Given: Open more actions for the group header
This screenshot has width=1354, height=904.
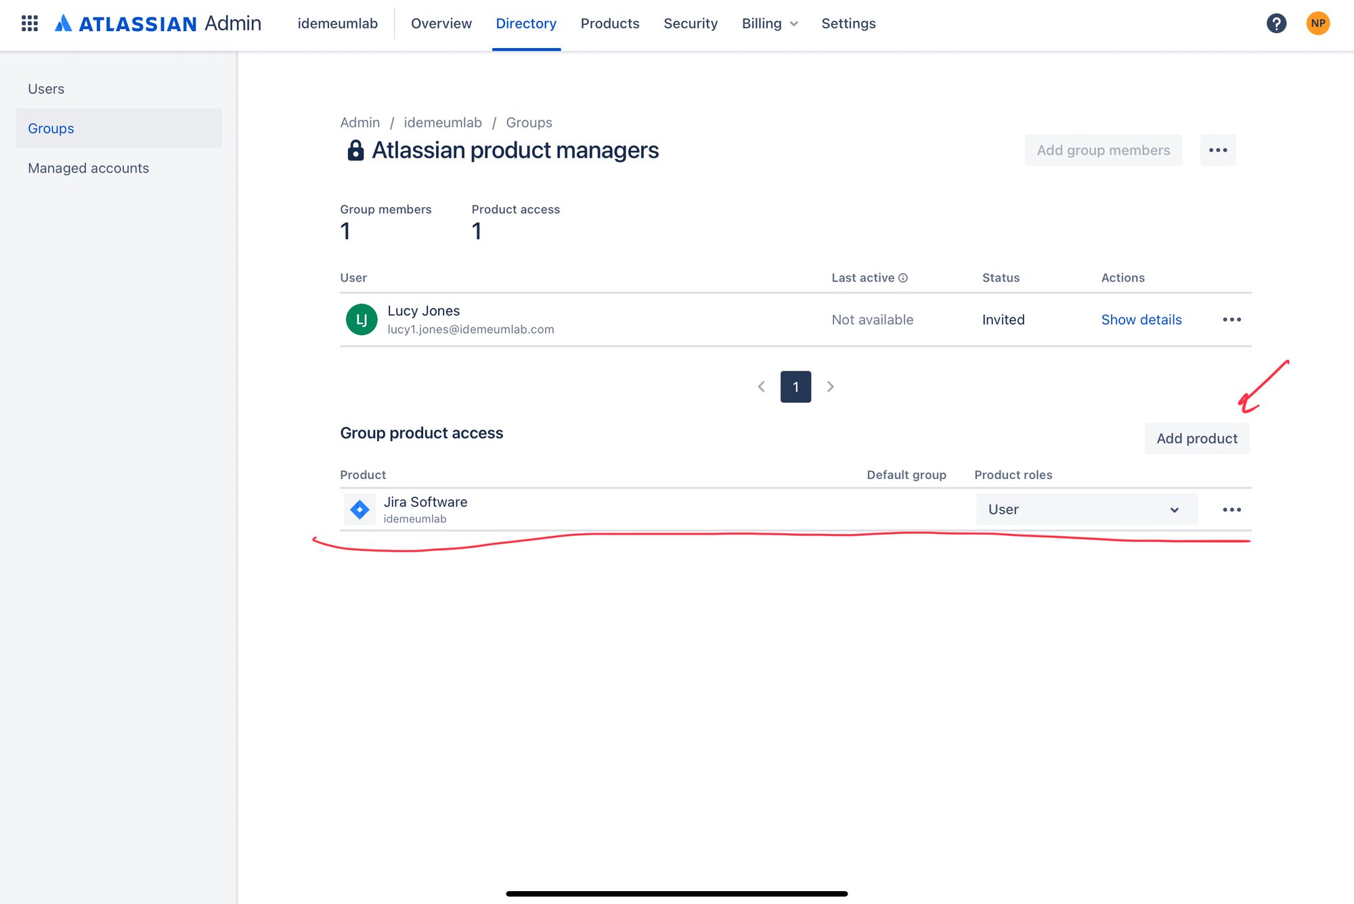Looking at the screenshot, I should click(x=1218, y=150).
